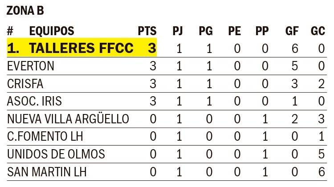Select the UNIDOS DE OLMOS row
The height and width of the screenshot is (187, 334).
(x=56, y=154)
